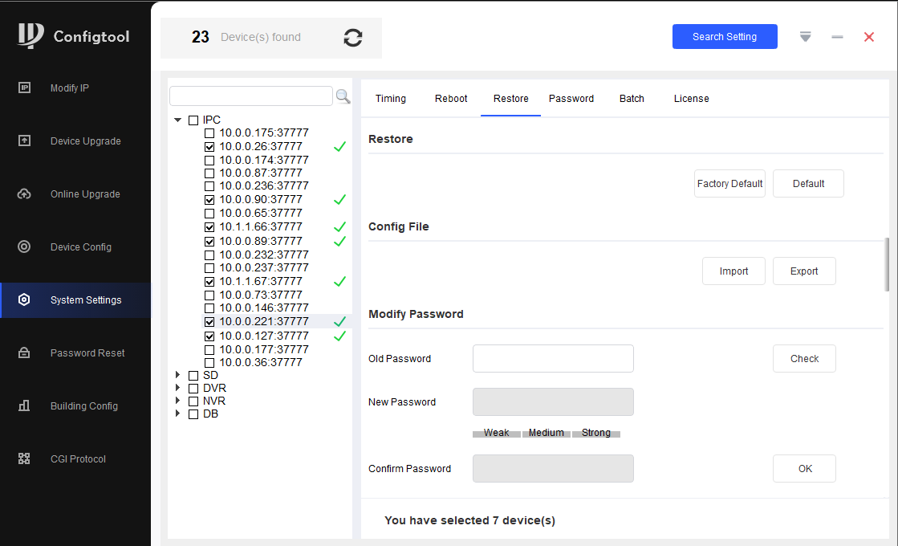The image size is (898, 546).
Task: Click the Device Upgrade sidebar icon
Action: [24, 141]
